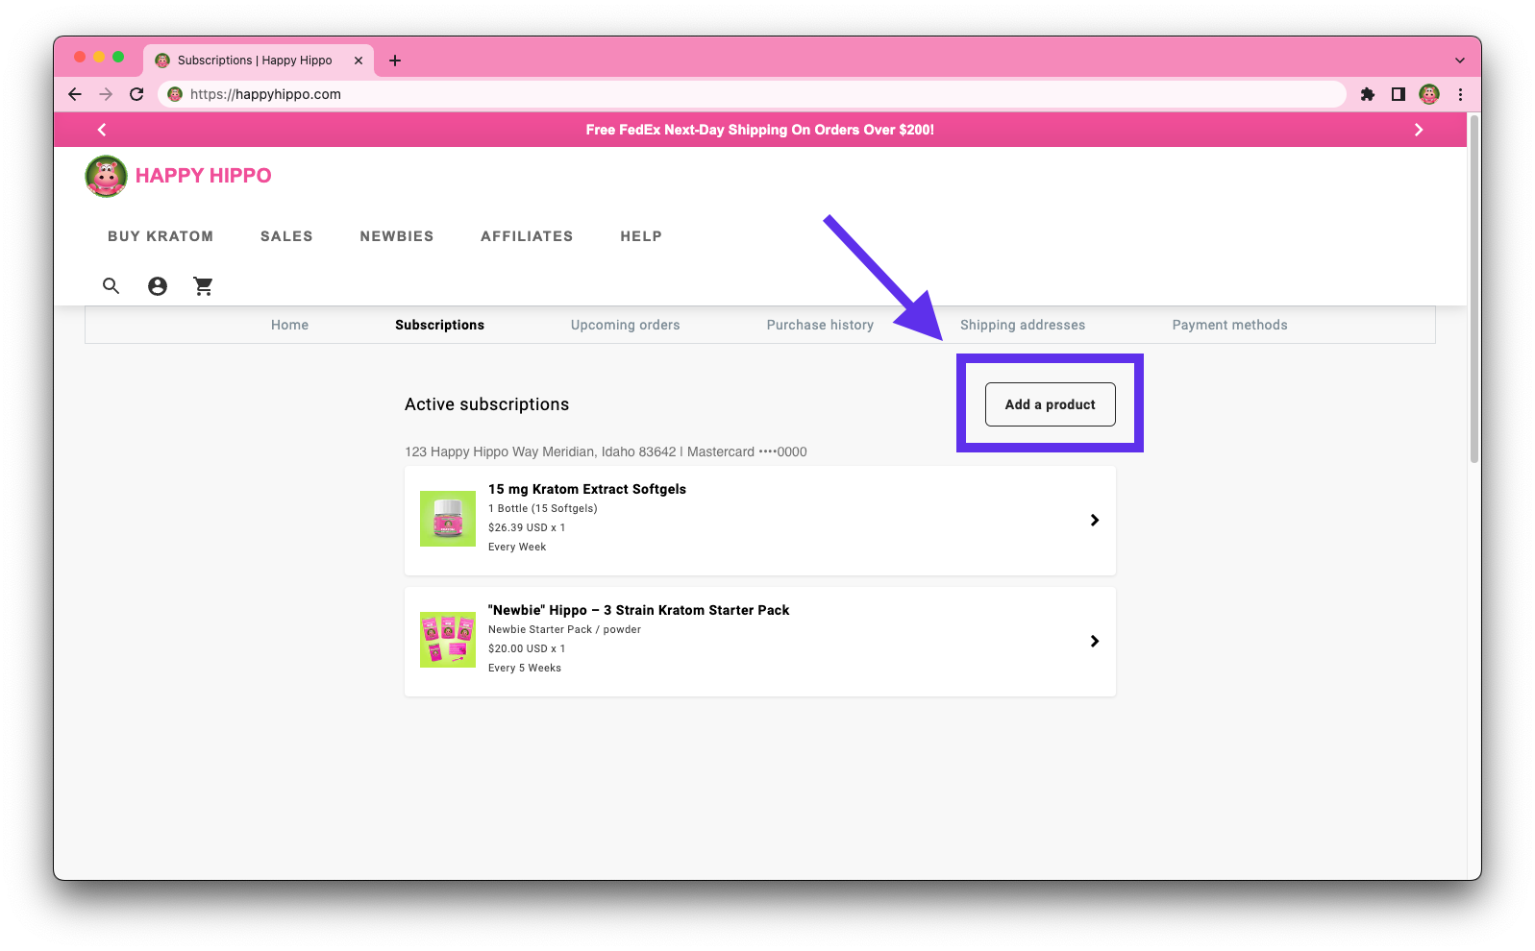Viewport: 1535px width, 951px height.
Task: Open the Chrome profile avatar
Action: pyautogui.click(x=1429, y=94)
